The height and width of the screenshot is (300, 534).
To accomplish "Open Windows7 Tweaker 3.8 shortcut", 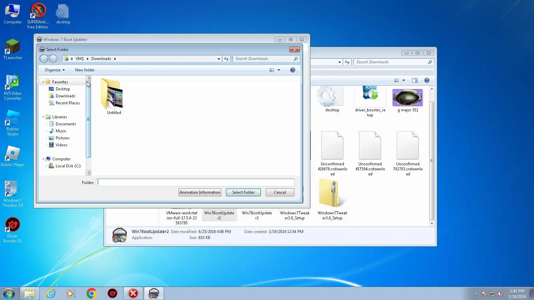I will click(13, 194).
